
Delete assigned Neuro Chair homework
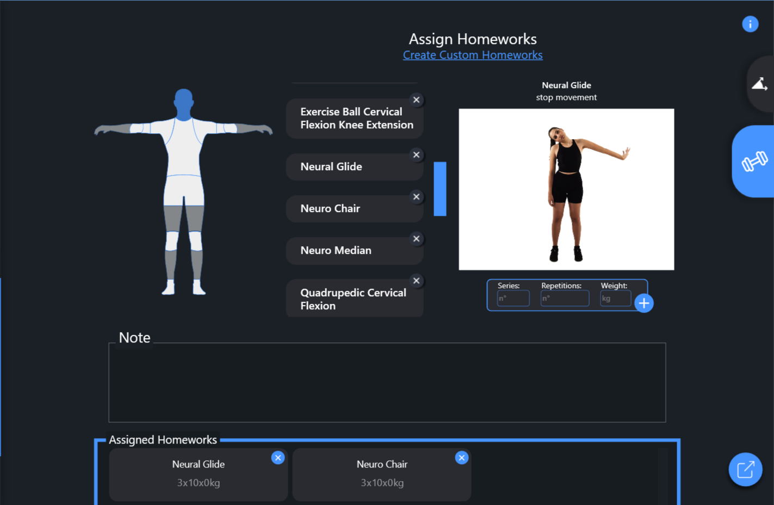click(x=462, y=458)
